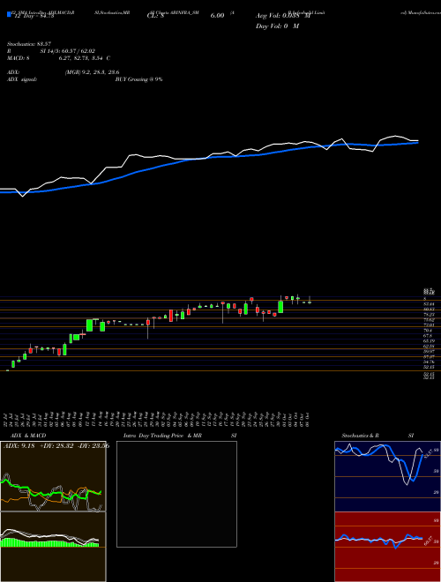Image resolution: width=441 pixels, height=582 pixels.
Task: Select the '12 Day = 84.73' SMA label
Action: [34, 16]
